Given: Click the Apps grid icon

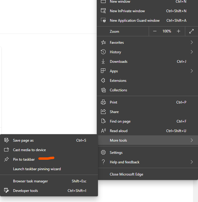Looking at the screenshot, I should [x=103, y=71].
